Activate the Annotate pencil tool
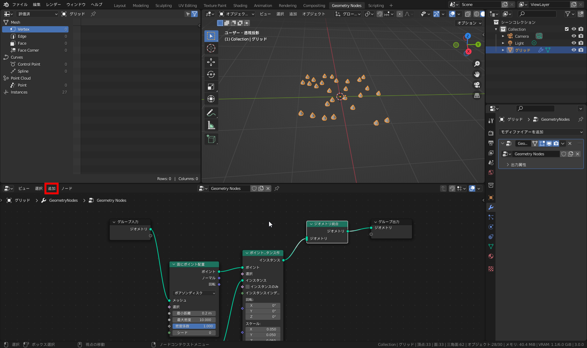 click(x=211, y=113)
